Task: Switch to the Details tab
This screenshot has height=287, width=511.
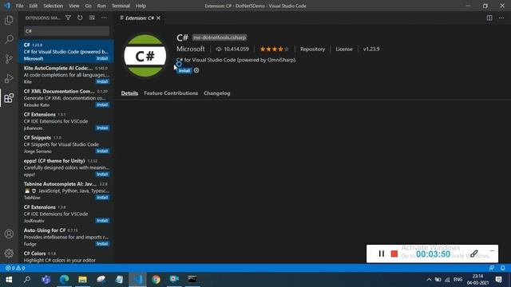Action: pos(129,93)
